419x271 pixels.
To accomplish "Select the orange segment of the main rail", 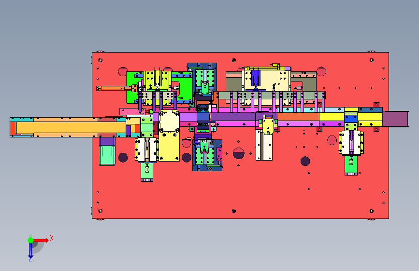I will click(298, 117).
